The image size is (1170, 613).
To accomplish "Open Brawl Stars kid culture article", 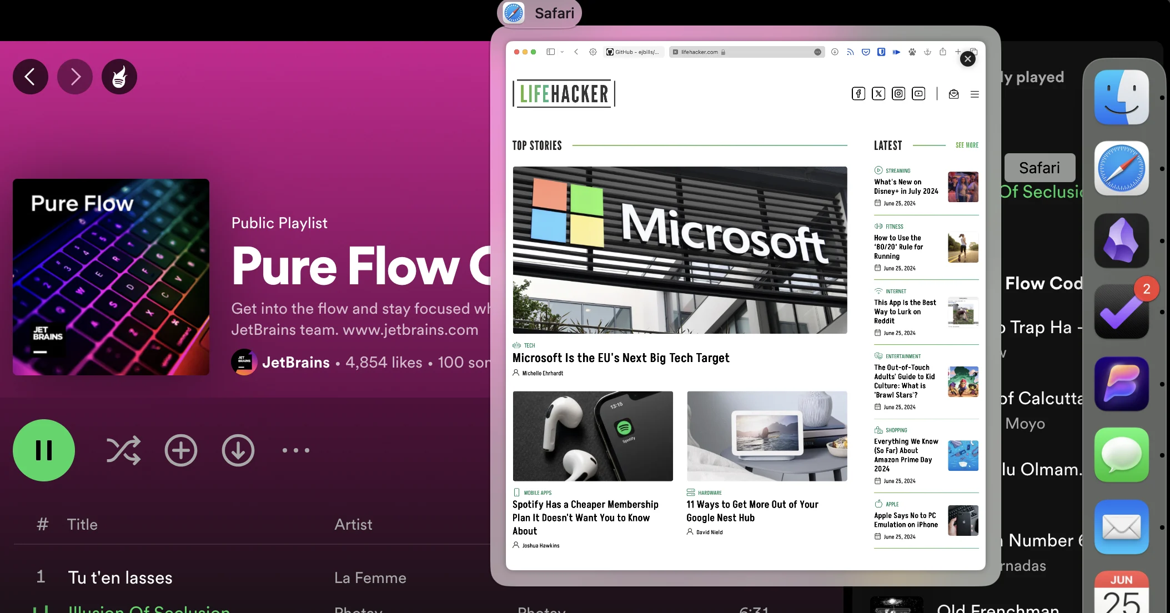I will (905, 381).
